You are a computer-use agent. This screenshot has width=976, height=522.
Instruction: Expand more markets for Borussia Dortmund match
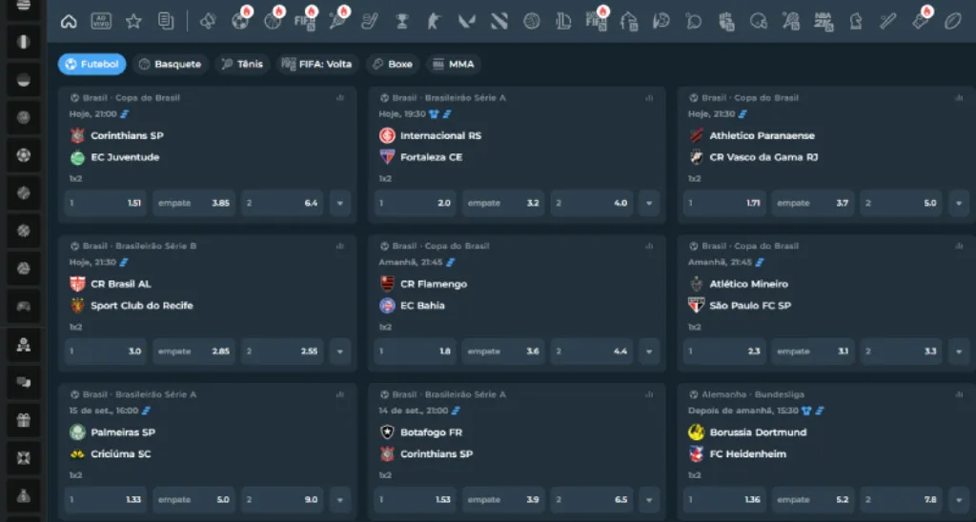point(959,499)
